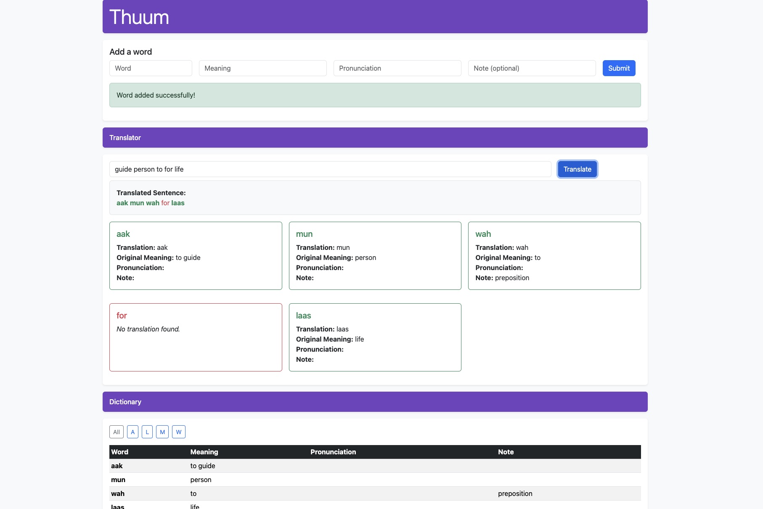
Task: Open the aak translation card
Action: (x=196, y=256)
